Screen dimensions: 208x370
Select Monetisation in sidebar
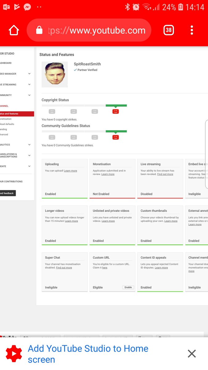6,119
